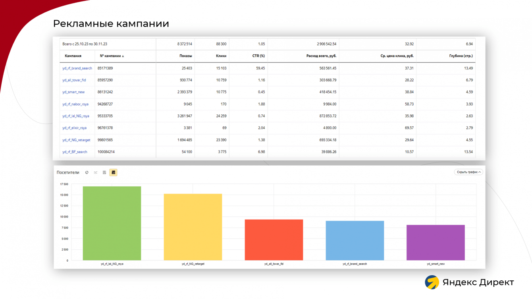Click the clicks value 23 390
Screen dimensions: 532x299
[x=221, y=140]
